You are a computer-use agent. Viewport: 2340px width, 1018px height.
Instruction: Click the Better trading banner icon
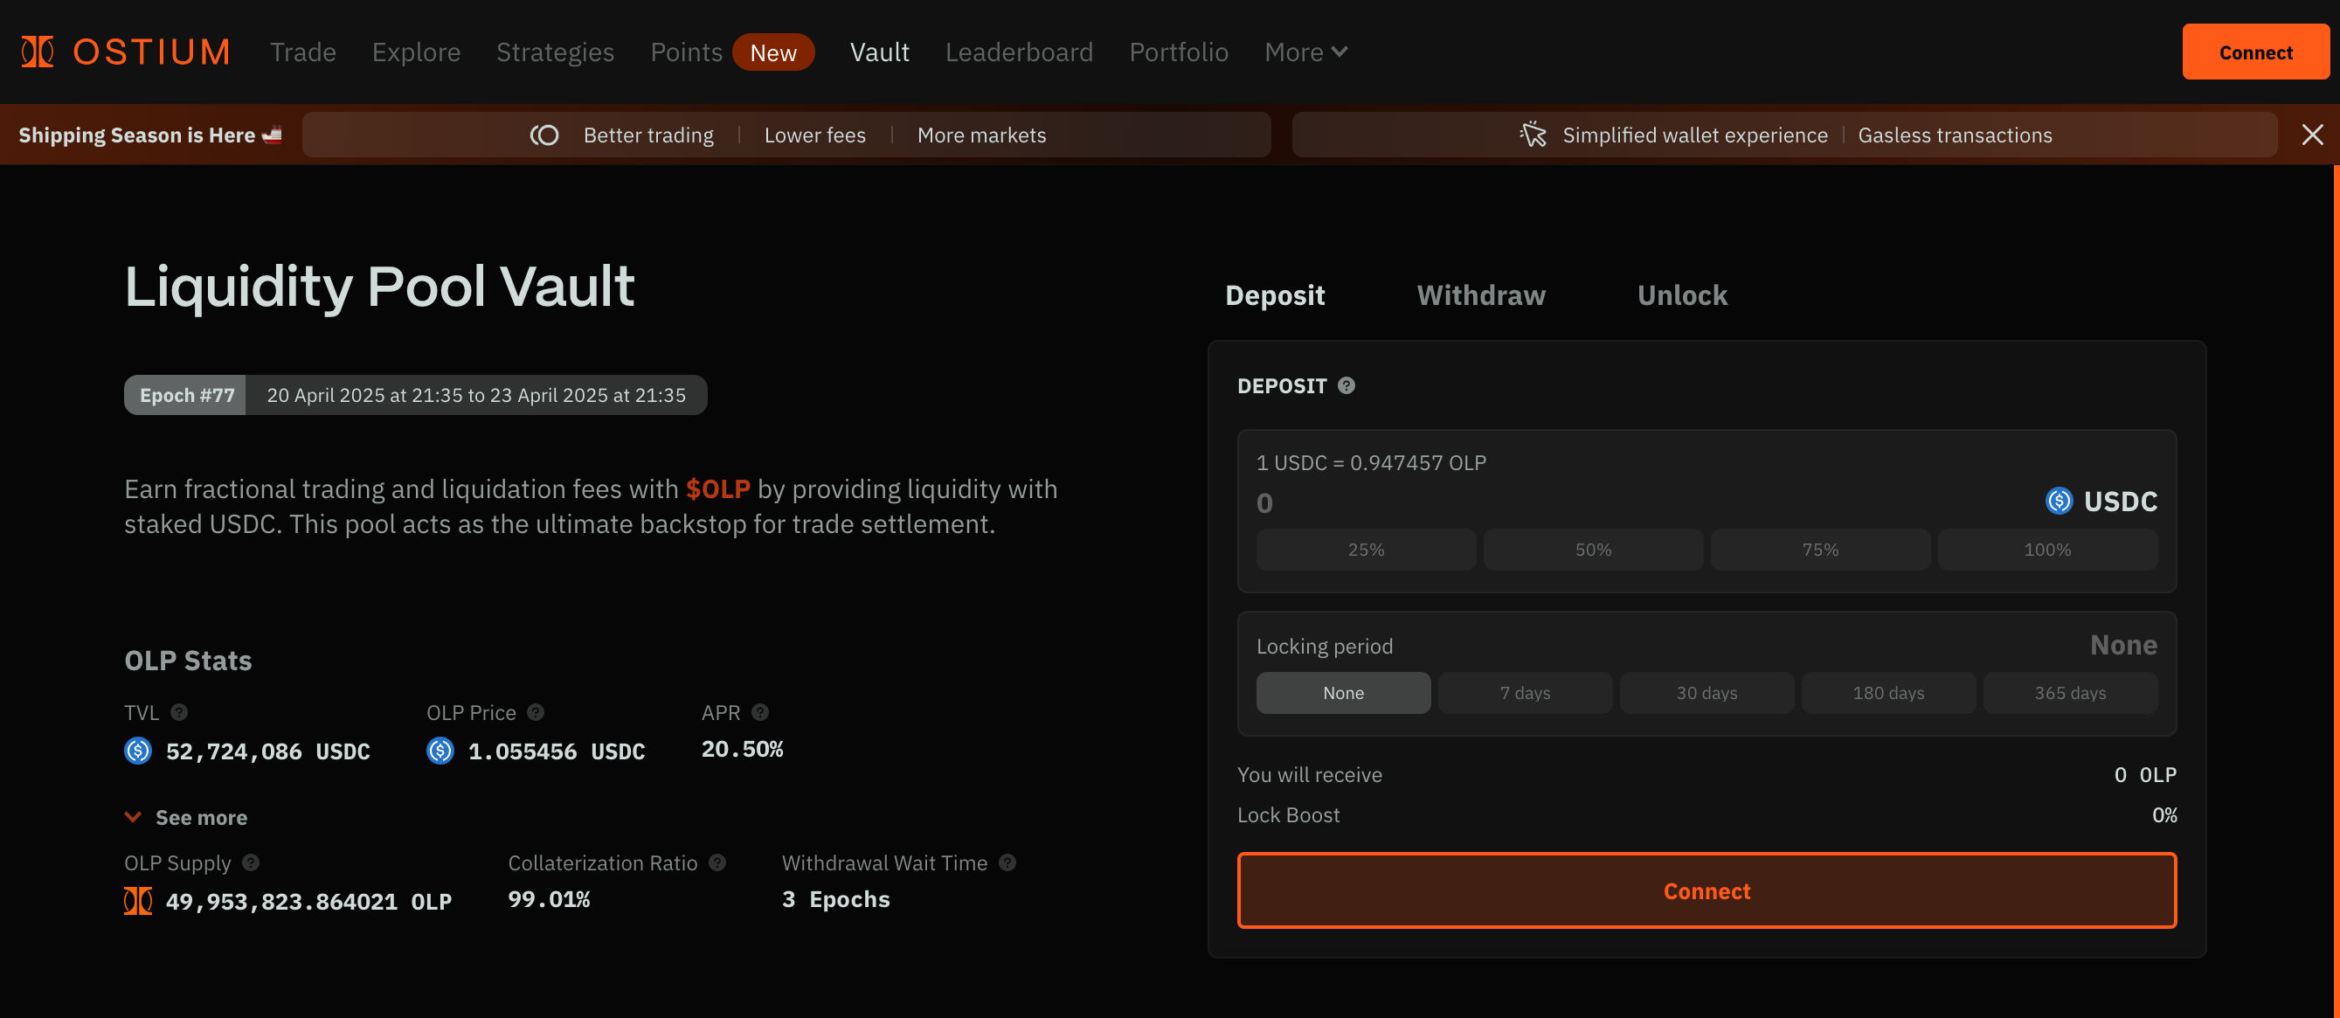click(x=544, y=135)
